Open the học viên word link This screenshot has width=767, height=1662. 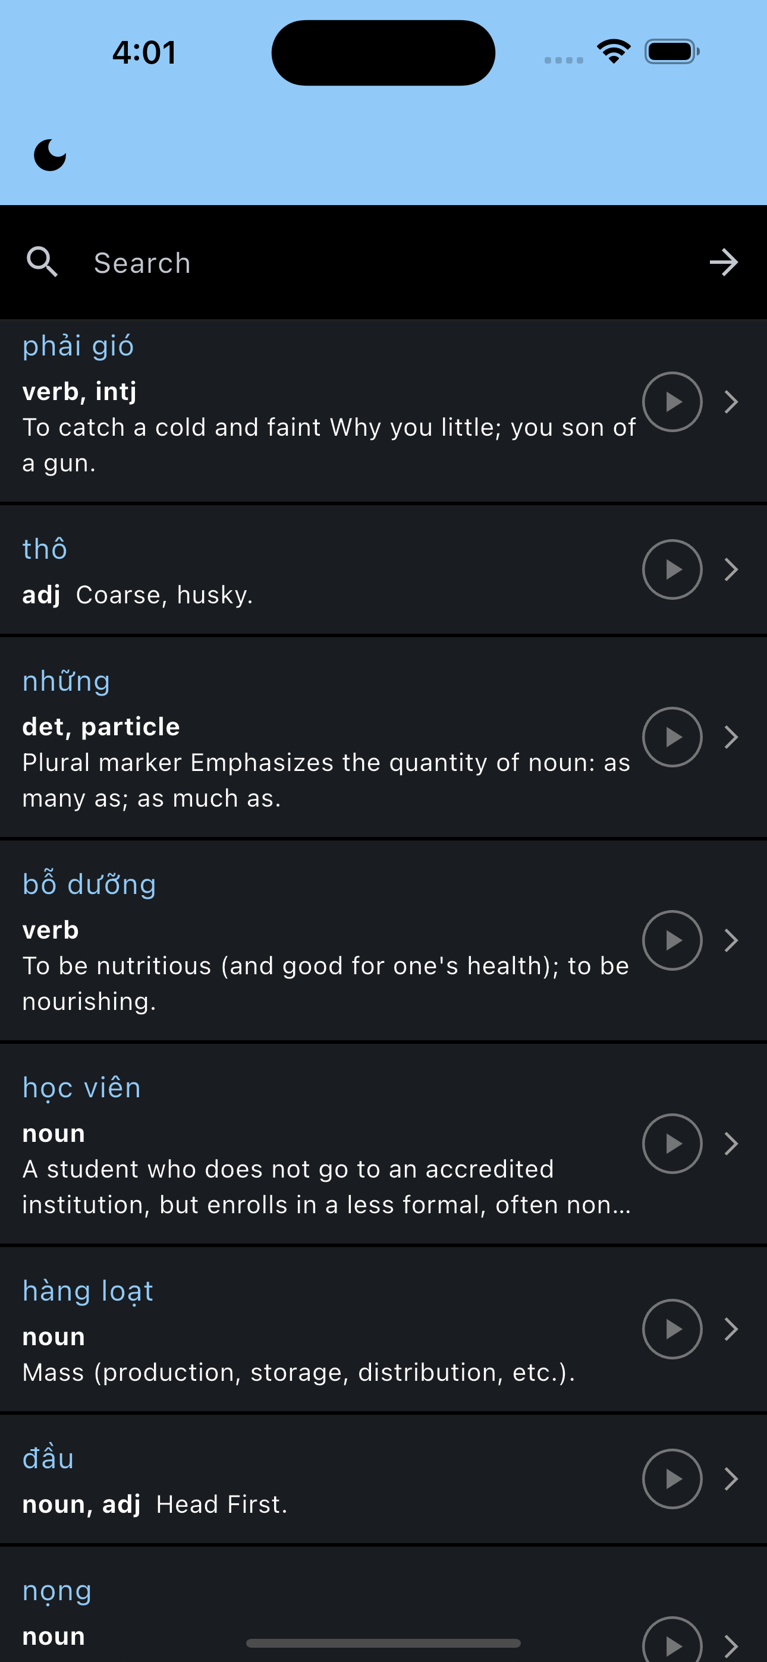(81, 1088)
